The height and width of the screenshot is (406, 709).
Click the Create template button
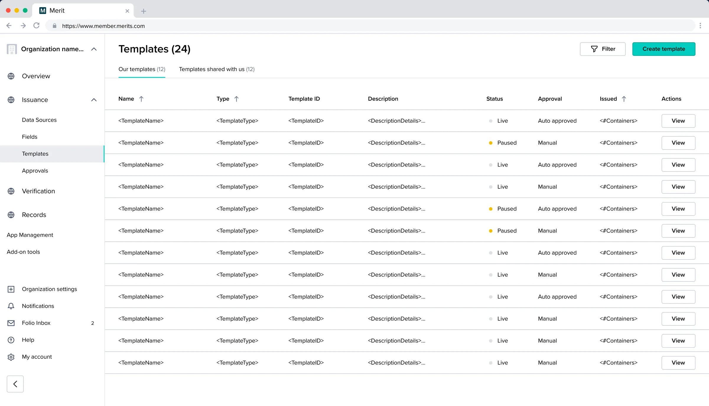click(x=664, y=49)
